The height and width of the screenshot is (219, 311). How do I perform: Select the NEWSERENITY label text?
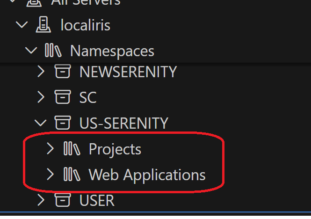tap(128, 72)
